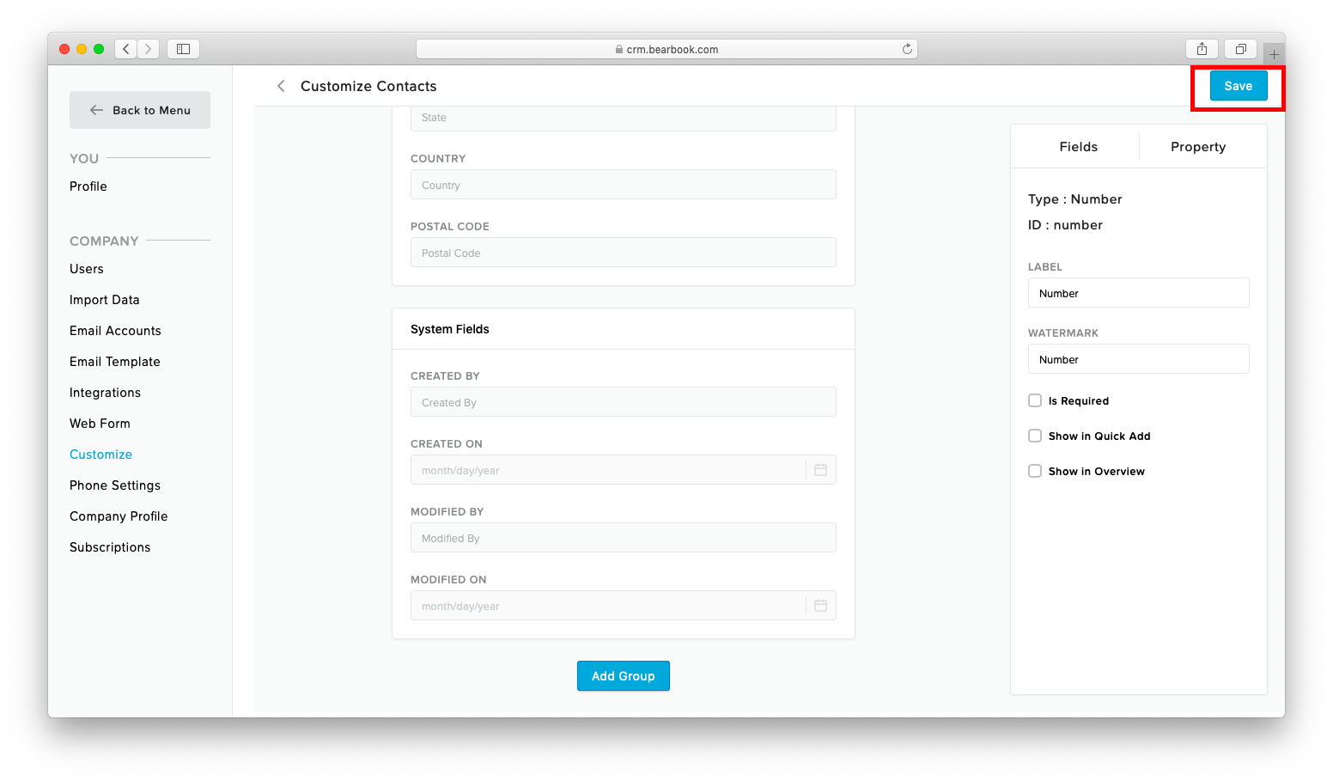1333x781 pixels.
Task: Click the Back to Menu button
Action: click(x=140, y=110)
